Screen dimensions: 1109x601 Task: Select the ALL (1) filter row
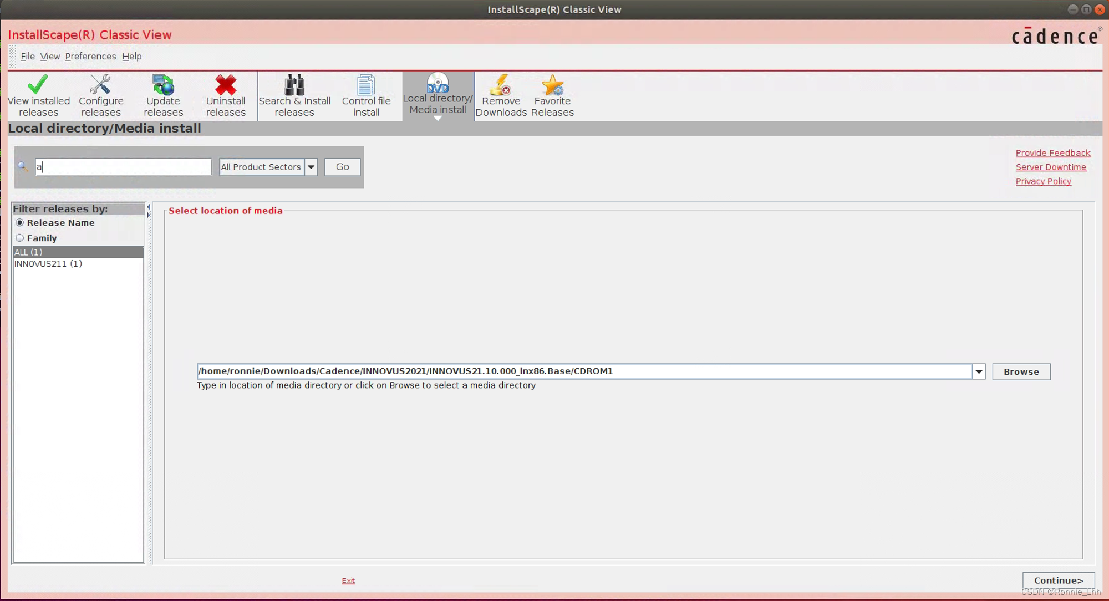[78, 252]
